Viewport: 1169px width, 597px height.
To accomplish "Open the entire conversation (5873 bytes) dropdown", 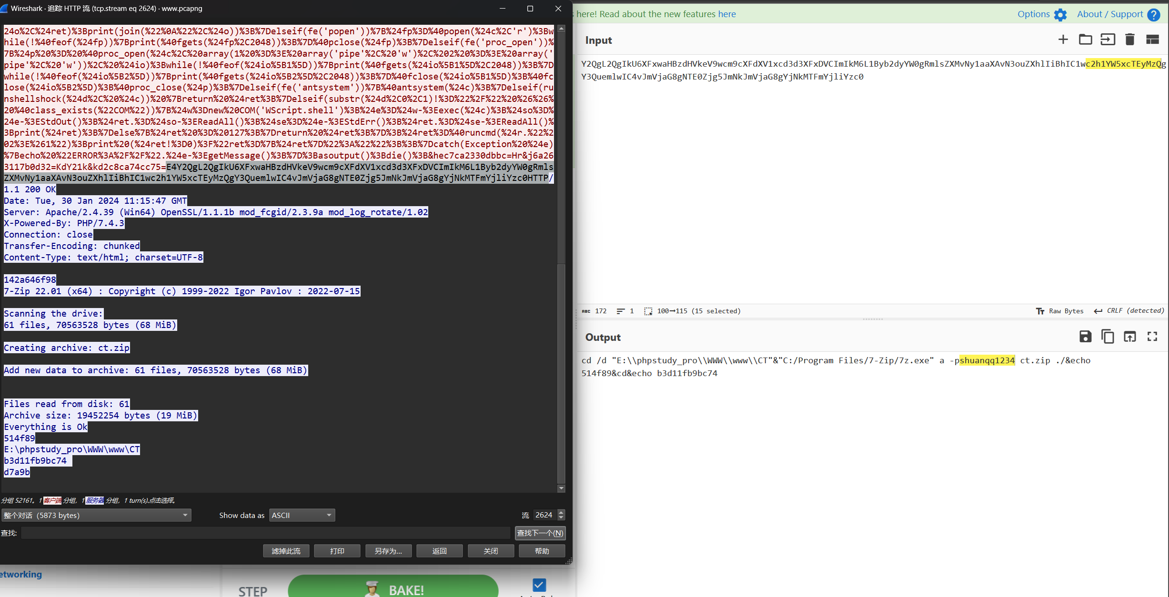I will [96, 515].
